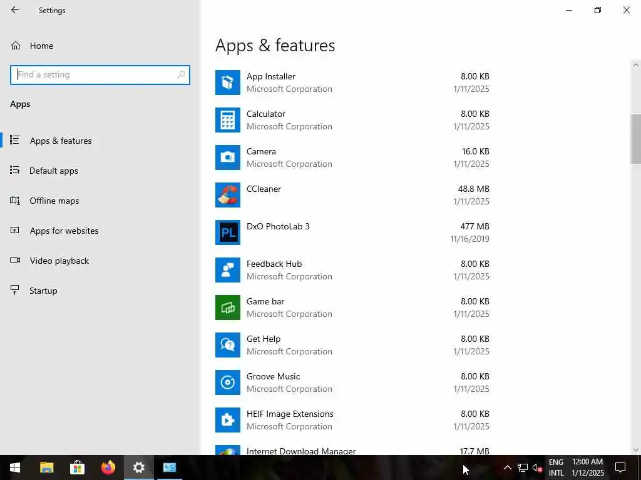Click the Home icon in sidebar

[x=16, y=46]
